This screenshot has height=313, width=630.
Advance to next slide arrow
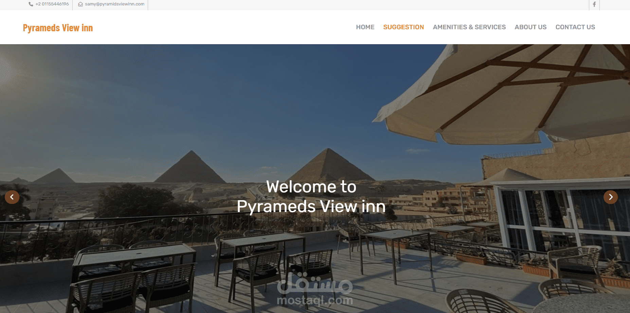(x=610, y=197)
